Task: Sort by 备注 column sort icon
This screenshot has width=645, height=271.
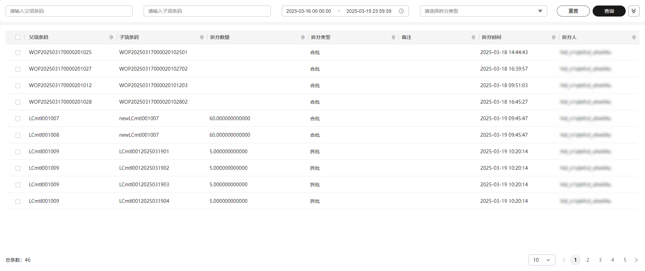Action: 473,37
